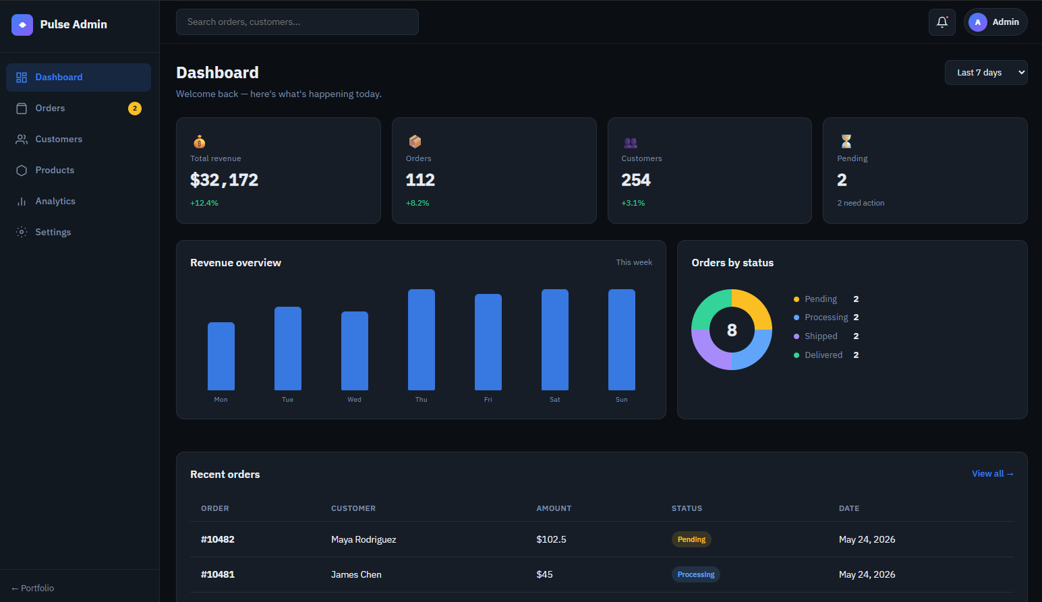
Task: Click the STATUS column header
Action: coord(687,508)
